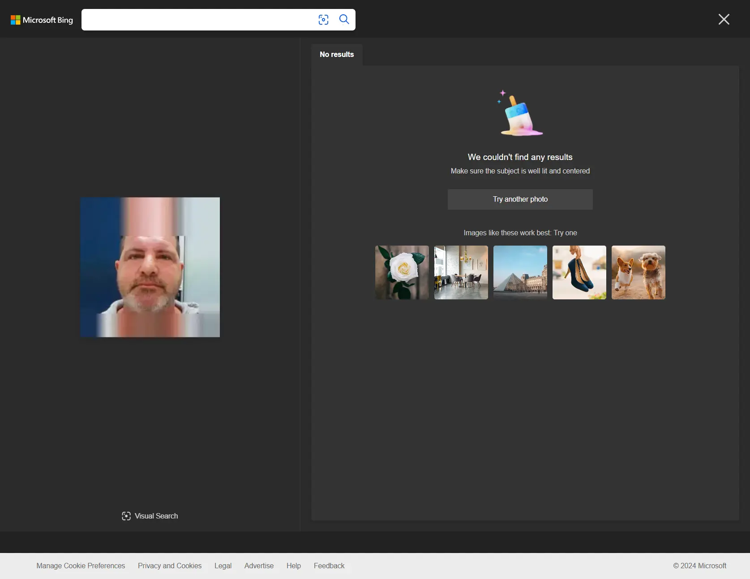
Task: Try the dining room sample image
Action: click(x=461, y=272)
